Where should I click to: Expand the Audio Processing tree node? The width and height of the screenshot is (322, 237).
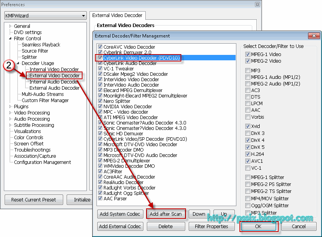click(10, 119)
